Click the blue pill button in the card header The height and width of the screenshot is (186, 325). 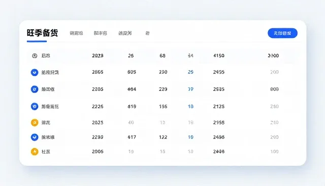coord(282,33)
